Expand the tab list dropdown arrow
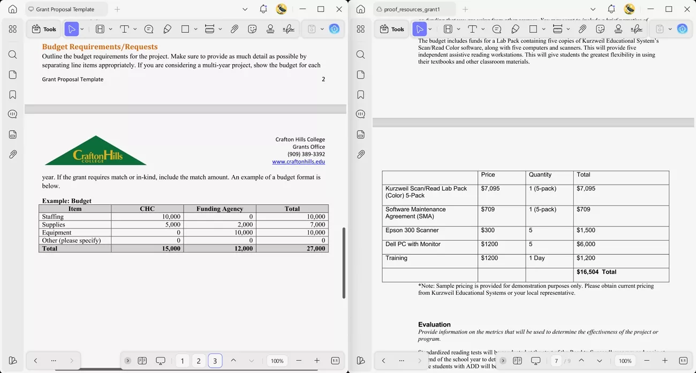The image size is (696, 373). [x=245, y=9]
